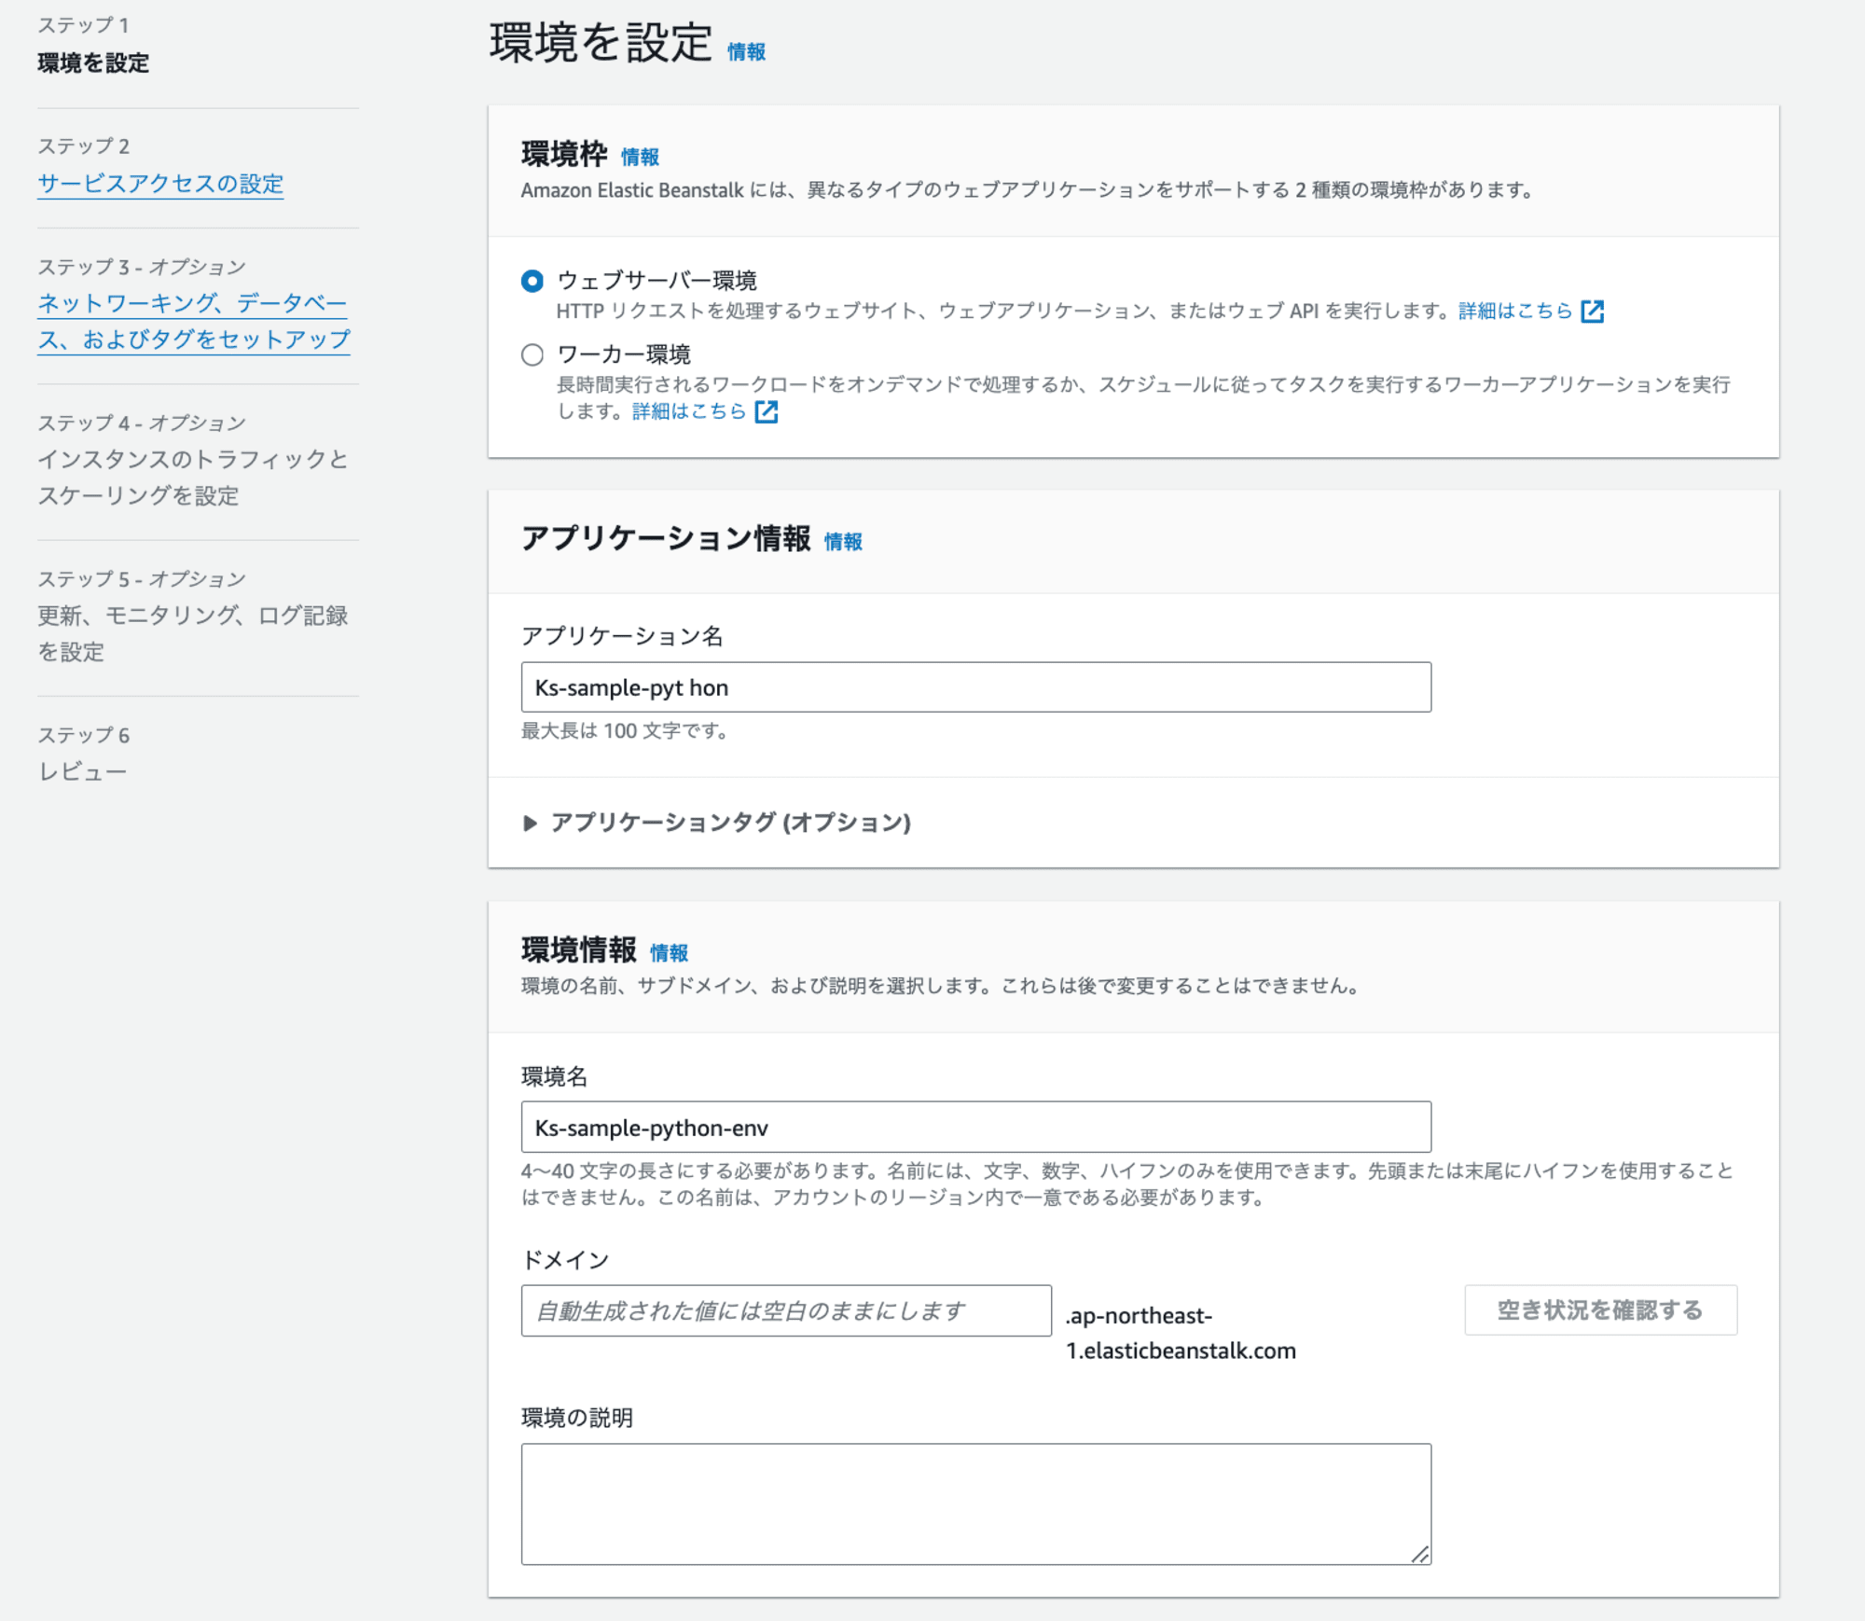
Task: Click the 環境名 input field
Action: pos(976,1127)
